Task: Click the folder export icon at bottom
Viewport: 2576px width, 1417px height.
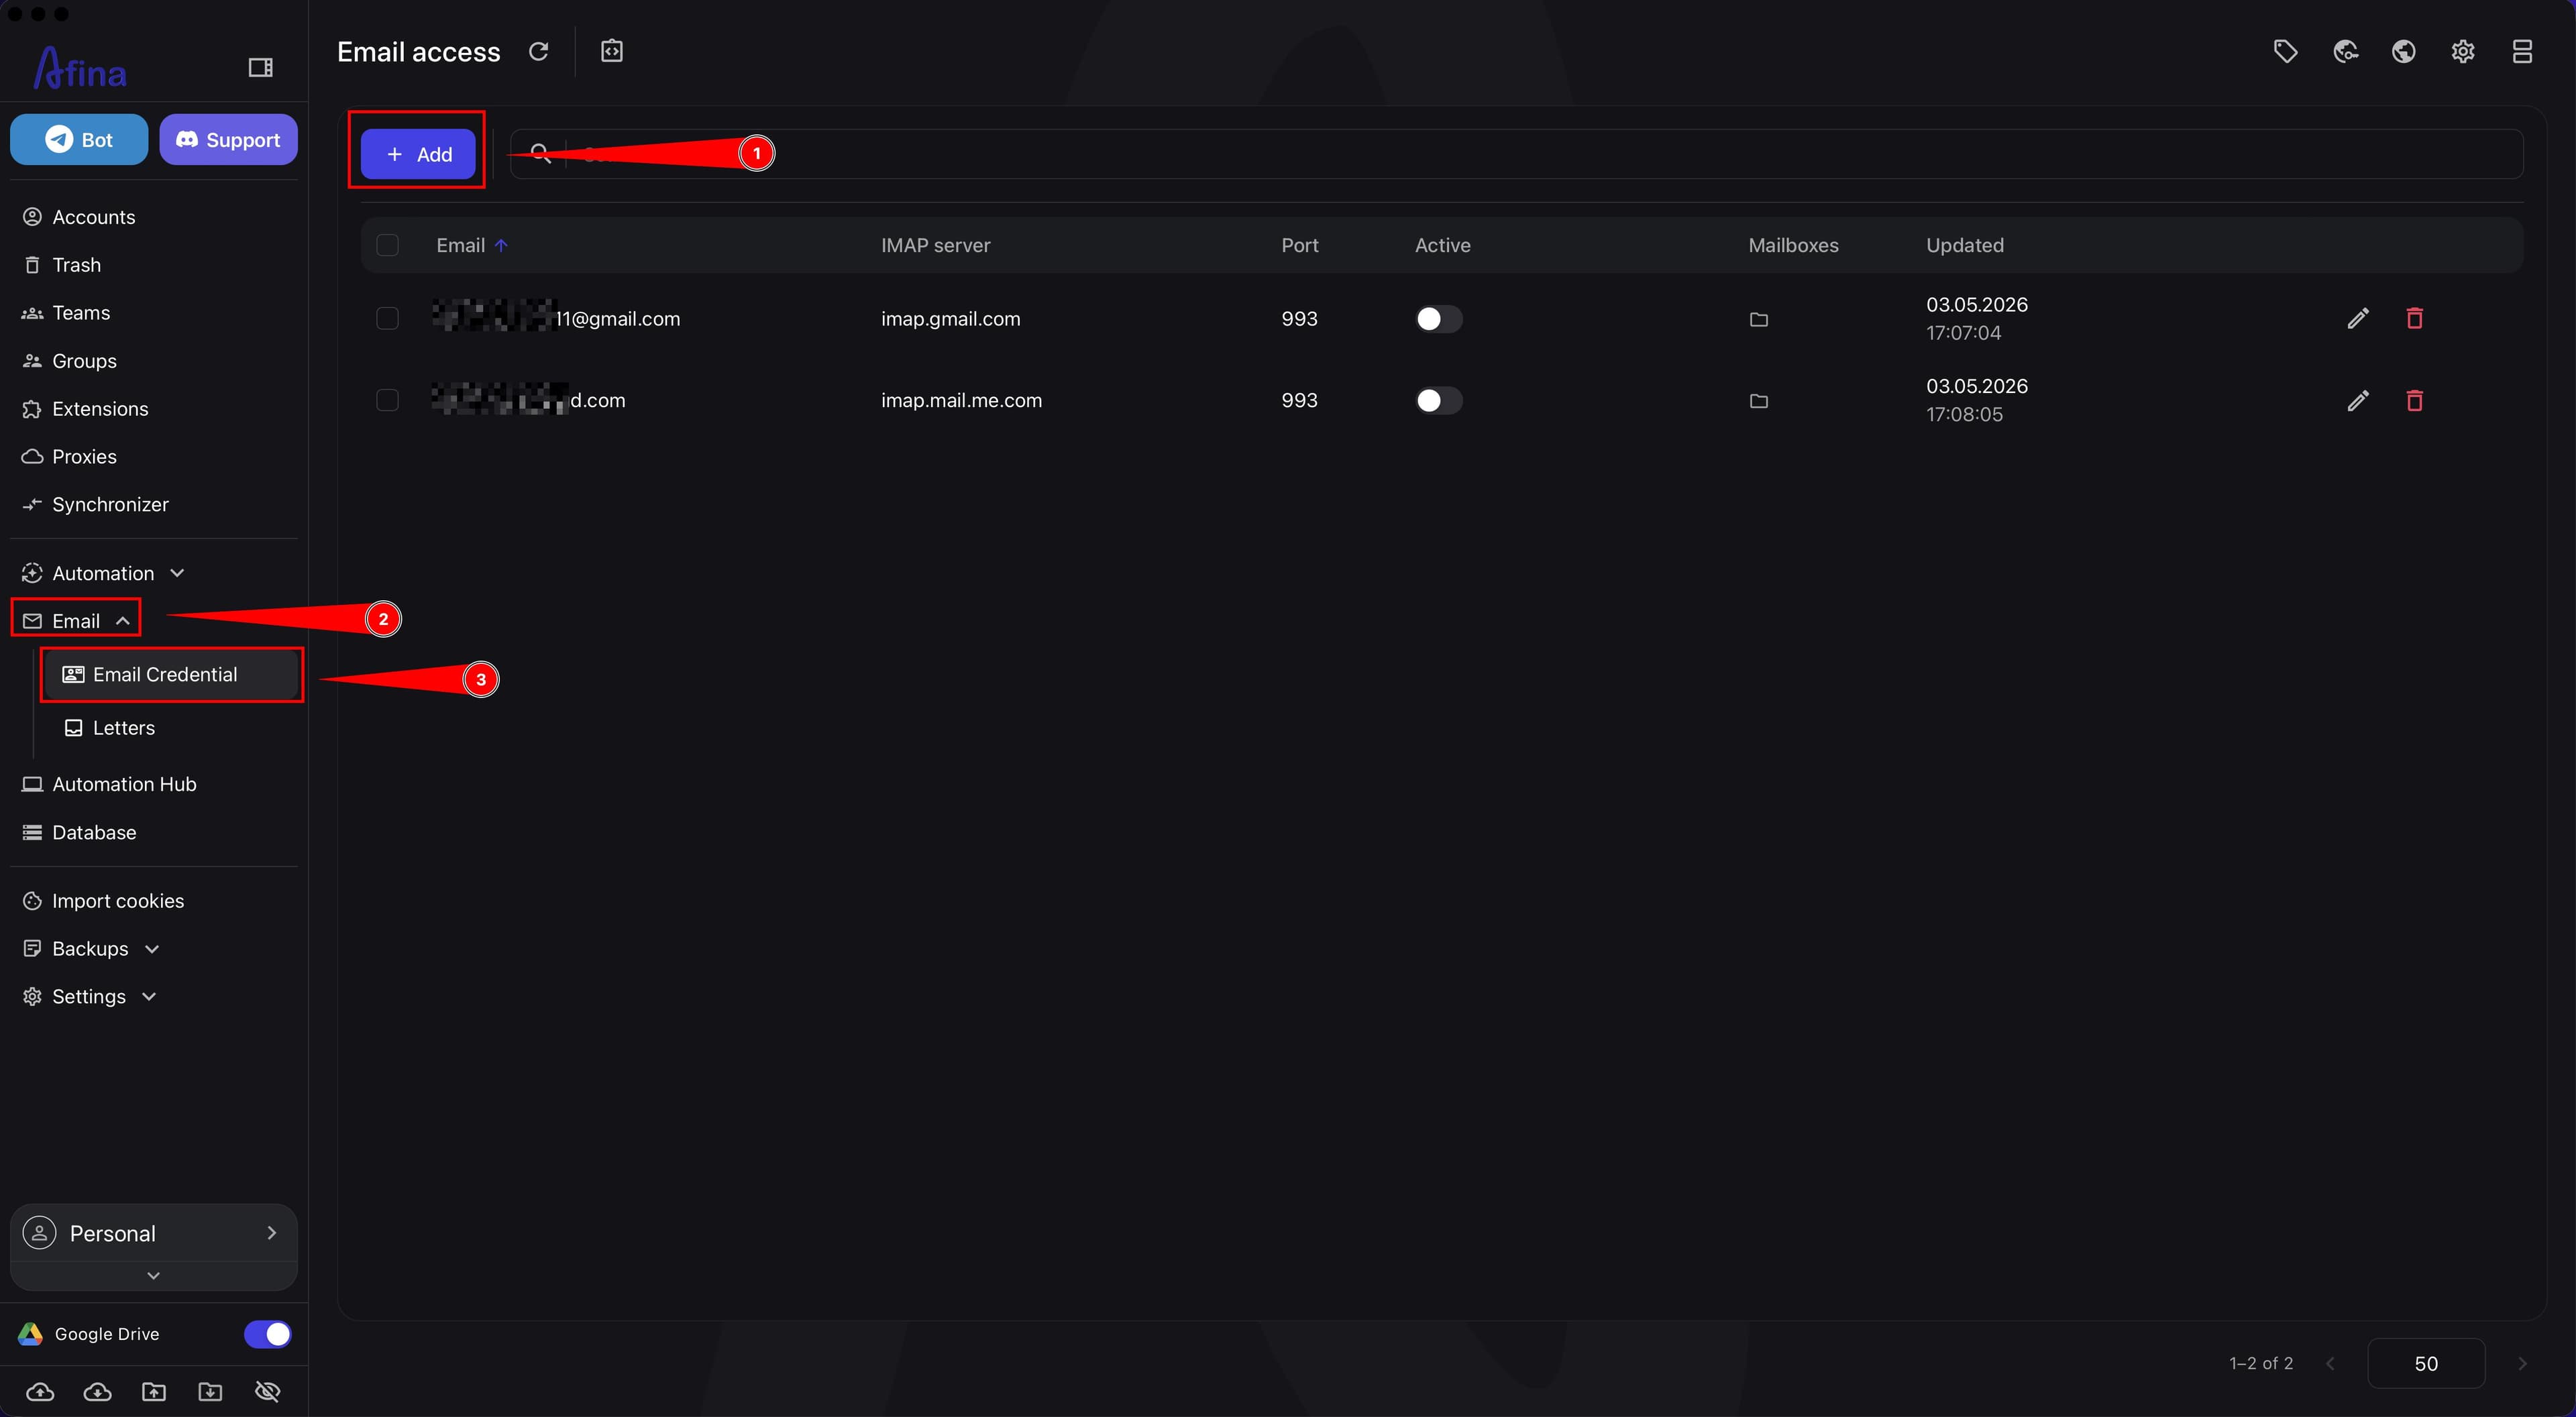Action: 154,1391
